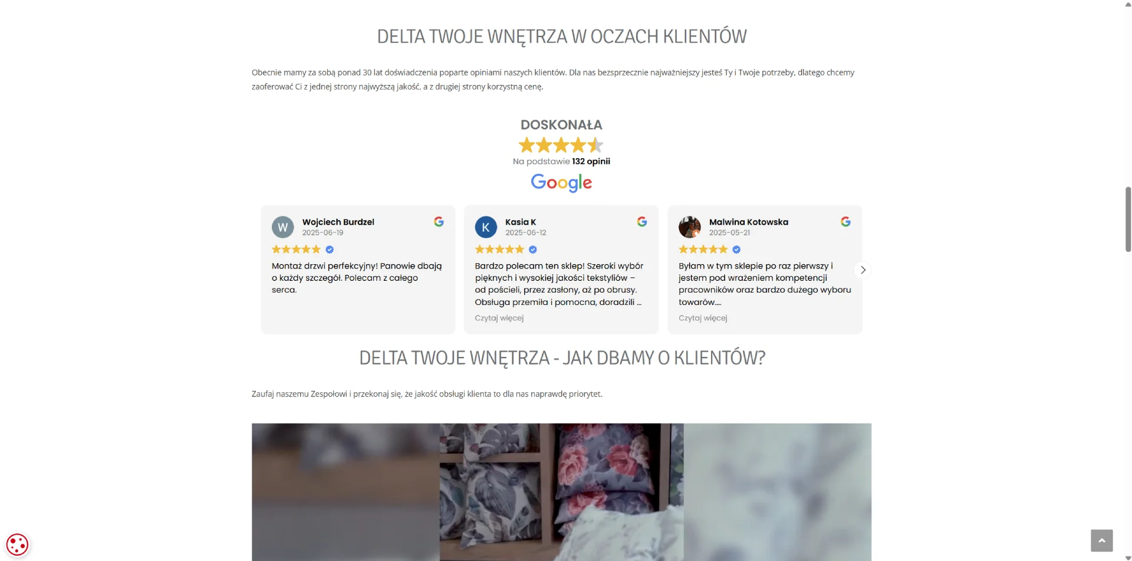This screenshot has width=1132, height=561.
Task: Click Kasia K's avatar K
Action: (486, 227)
